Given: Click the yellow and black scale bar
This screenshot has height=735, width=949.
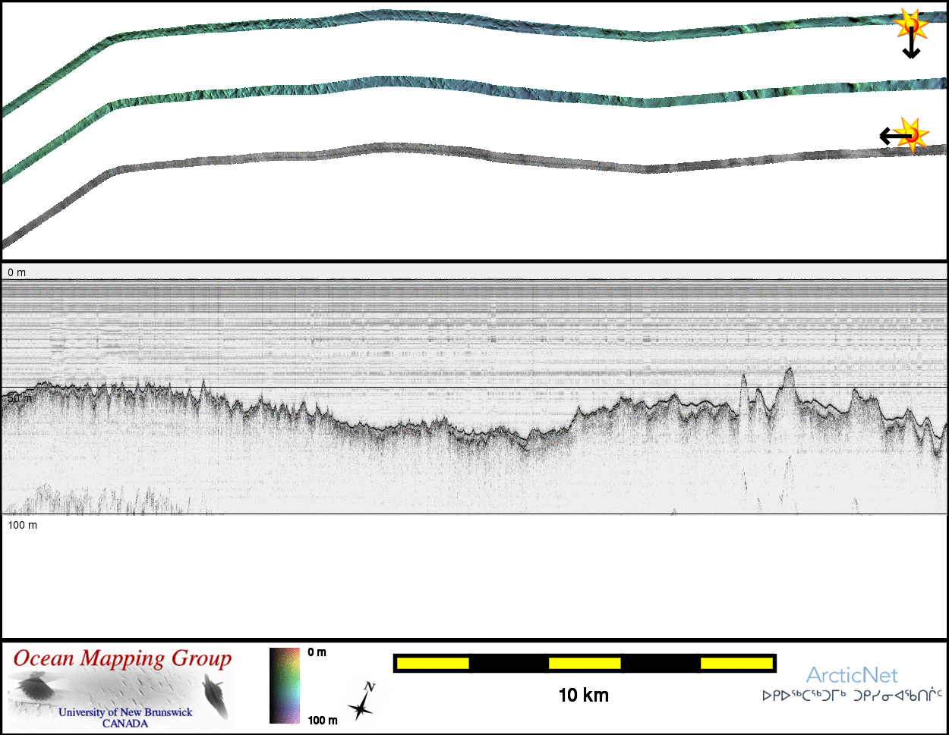Looking at the screenshot, I should pos(584,664).
